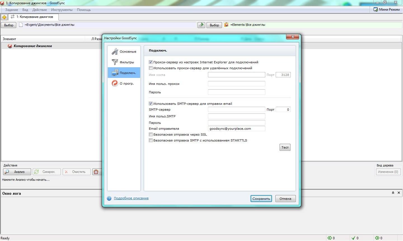This screenshot has height=241, width=403.
Task: Open the Задание menu
Action: 11,10
